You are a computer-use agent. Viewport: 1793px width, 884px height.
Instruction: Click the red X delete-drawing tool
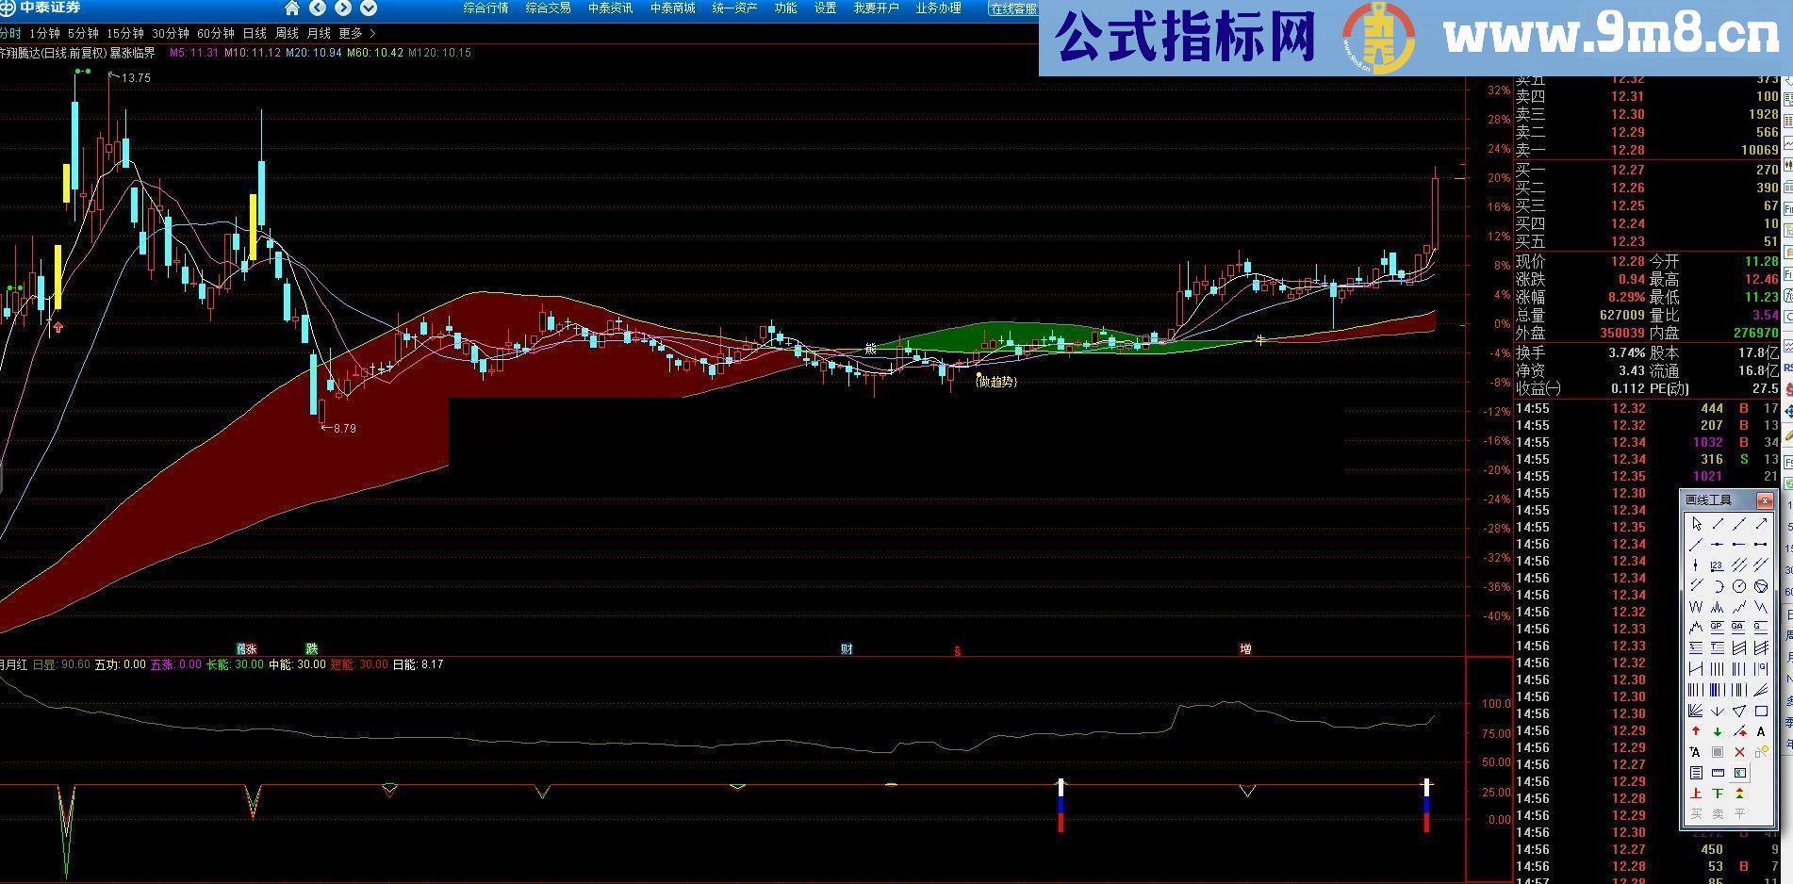(x=1739, y=751)
